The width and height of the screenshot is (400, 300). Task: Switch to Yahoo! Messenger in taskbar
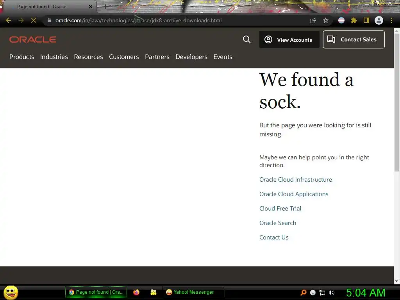coord(193,292)
